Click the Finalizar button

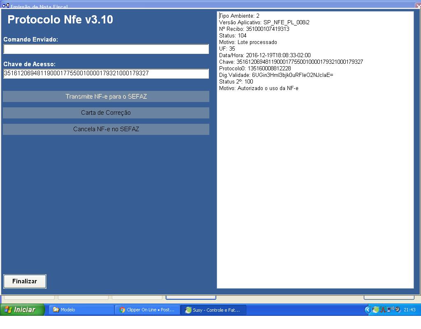tap(25, 281)
